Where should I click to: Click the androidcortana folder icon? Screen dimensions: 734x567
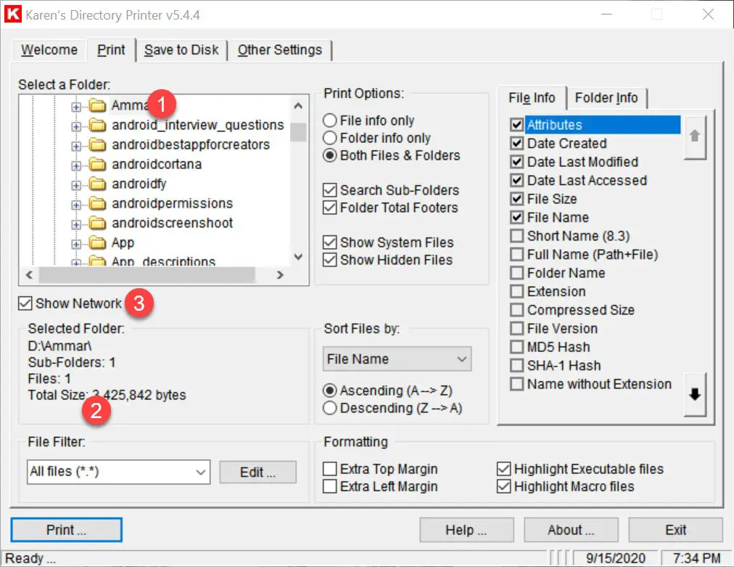click(97, 165)
